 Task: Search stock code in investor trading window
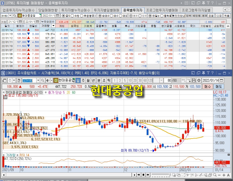(x=15, y=15)
